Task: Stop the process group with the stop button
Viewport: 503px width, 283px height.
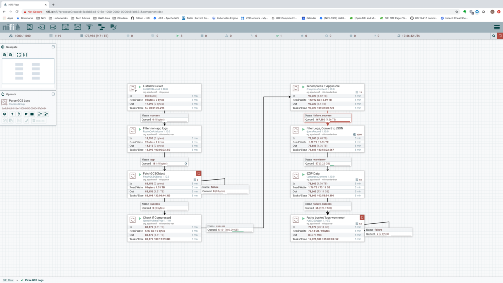Action: 32,114
